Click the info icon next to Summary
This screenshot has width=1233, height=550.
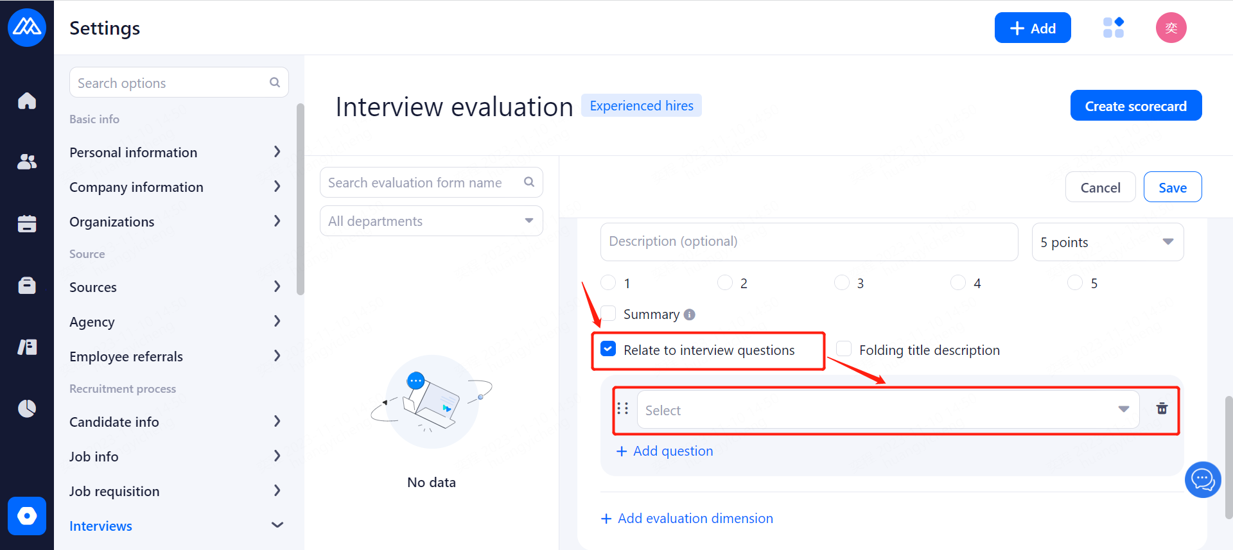690,314
